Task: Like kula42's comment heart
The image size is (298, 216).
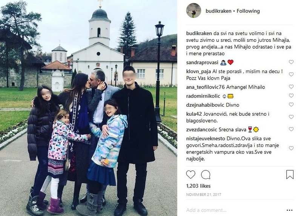Action: point(291,117)
